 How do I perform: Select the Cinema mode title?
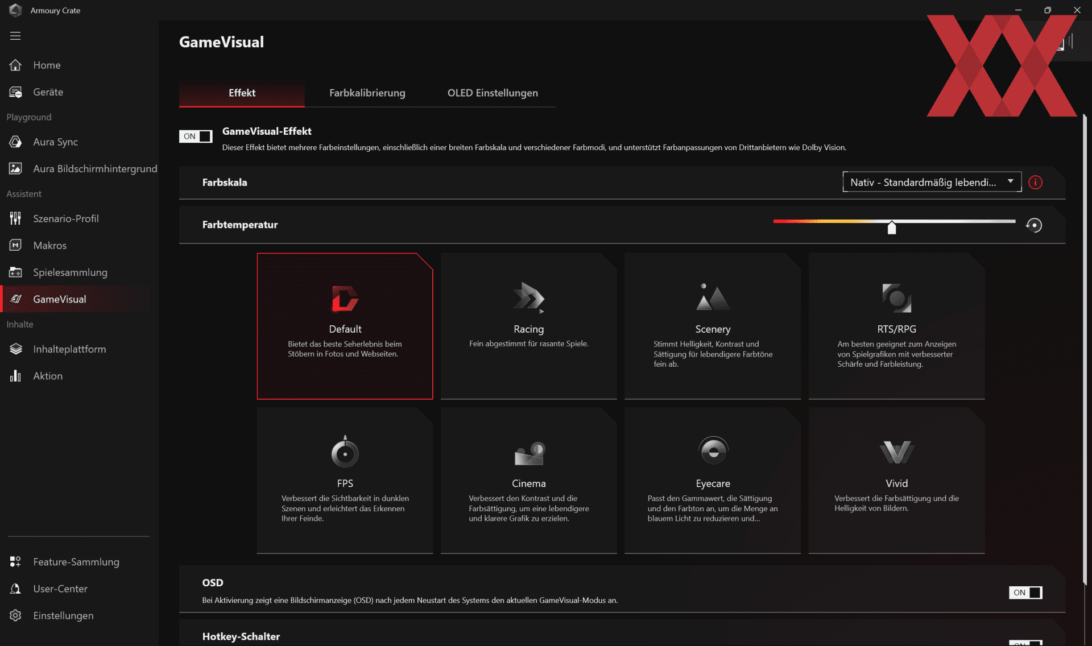[529, 483]
